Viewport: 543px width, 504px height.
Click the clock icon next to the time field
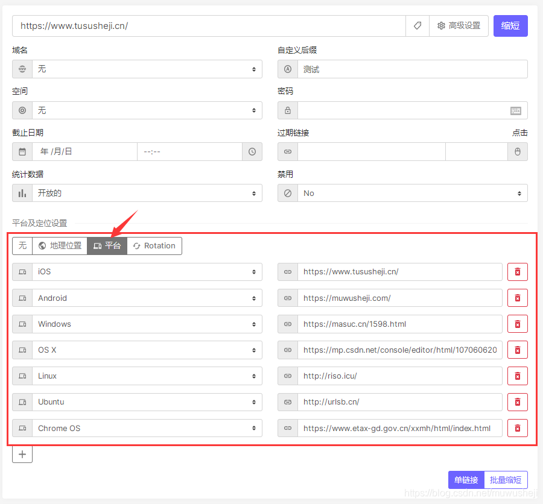(252, 151)
